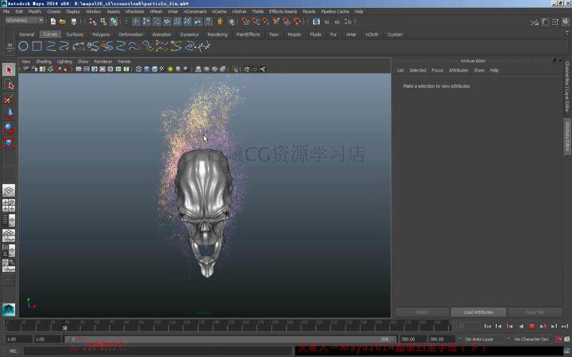The width and height of the screenshot is (572, 357).
Task: Step forward one frame
Action: click(553, 326)
